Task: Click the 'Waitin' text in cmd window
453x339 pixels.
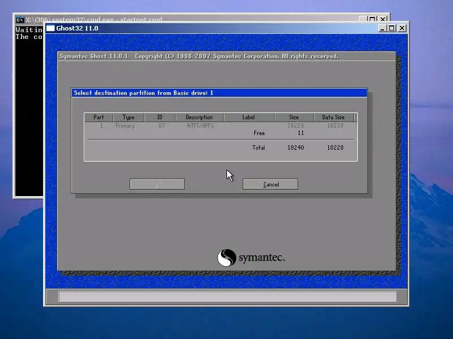Action: (29, 30)
